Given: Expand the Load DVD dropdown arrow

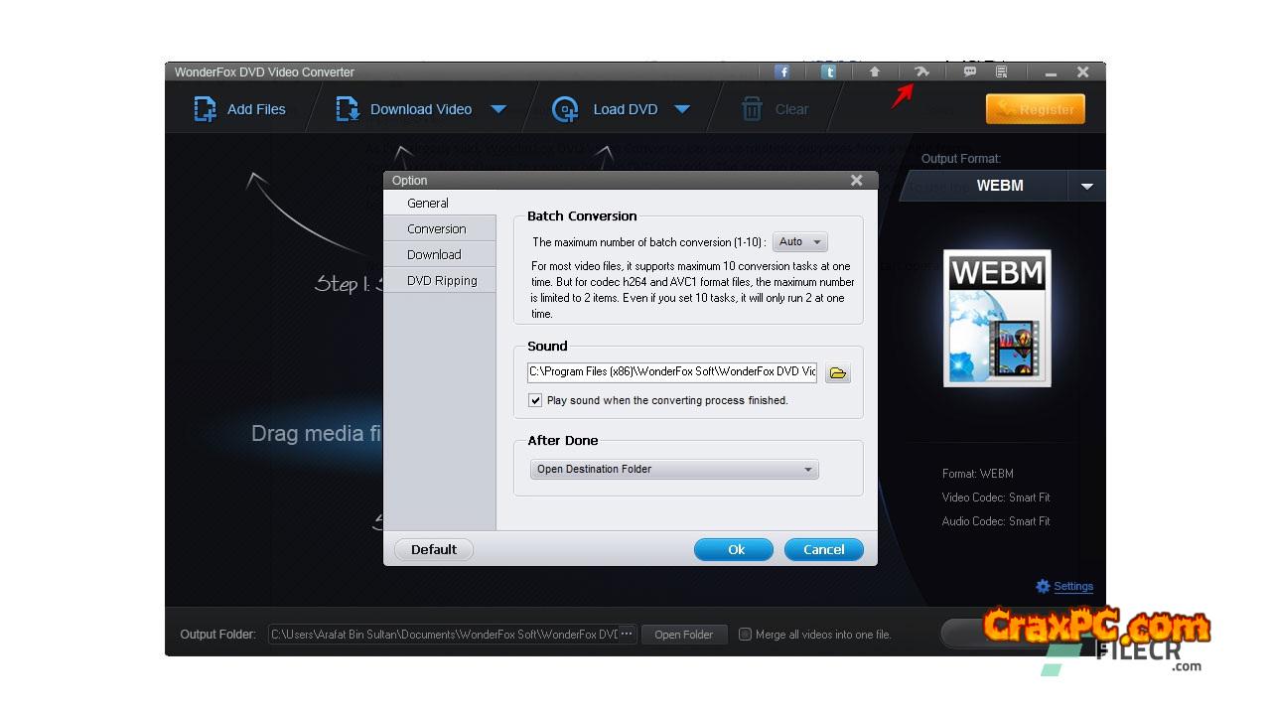Looking at the screenshot, I should coord(682,109).
